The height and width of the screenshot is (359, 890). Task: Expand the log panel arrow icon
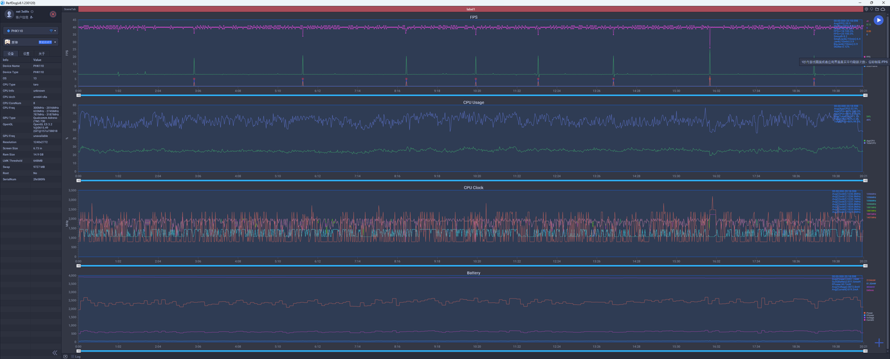click(x=66, y=357)
